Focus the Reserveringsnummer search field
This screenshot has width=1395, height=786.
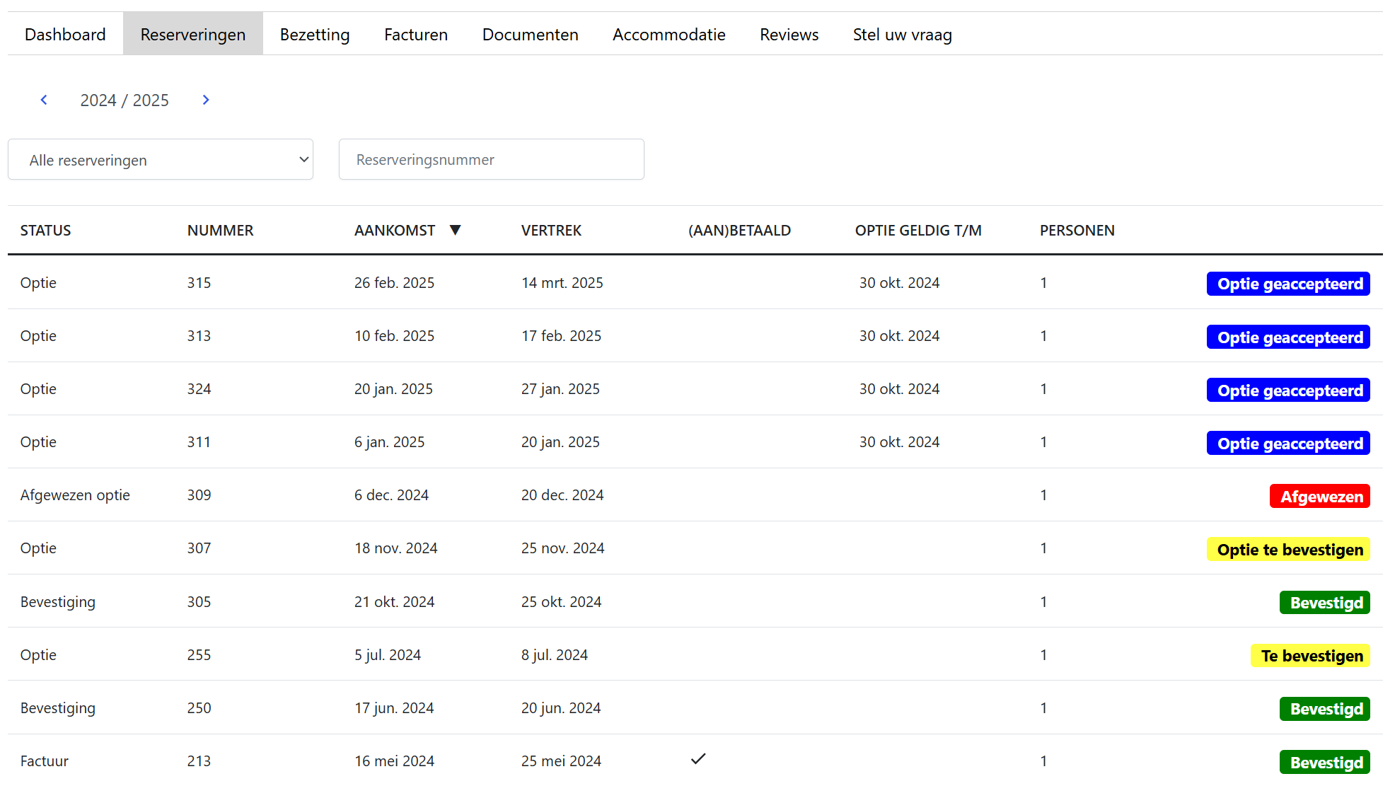491,160
